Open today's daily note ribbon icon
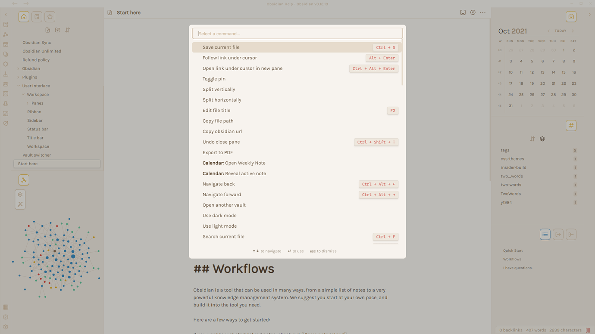Viewport: 595px width, 334px height. 6,44
